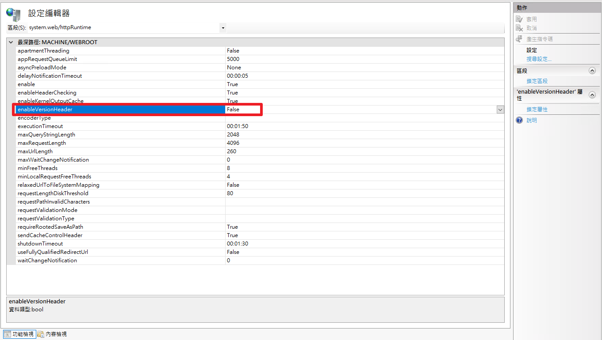
Task: Click the Apply (套用) icon in the actions pane
Action: tap(519, 19)
